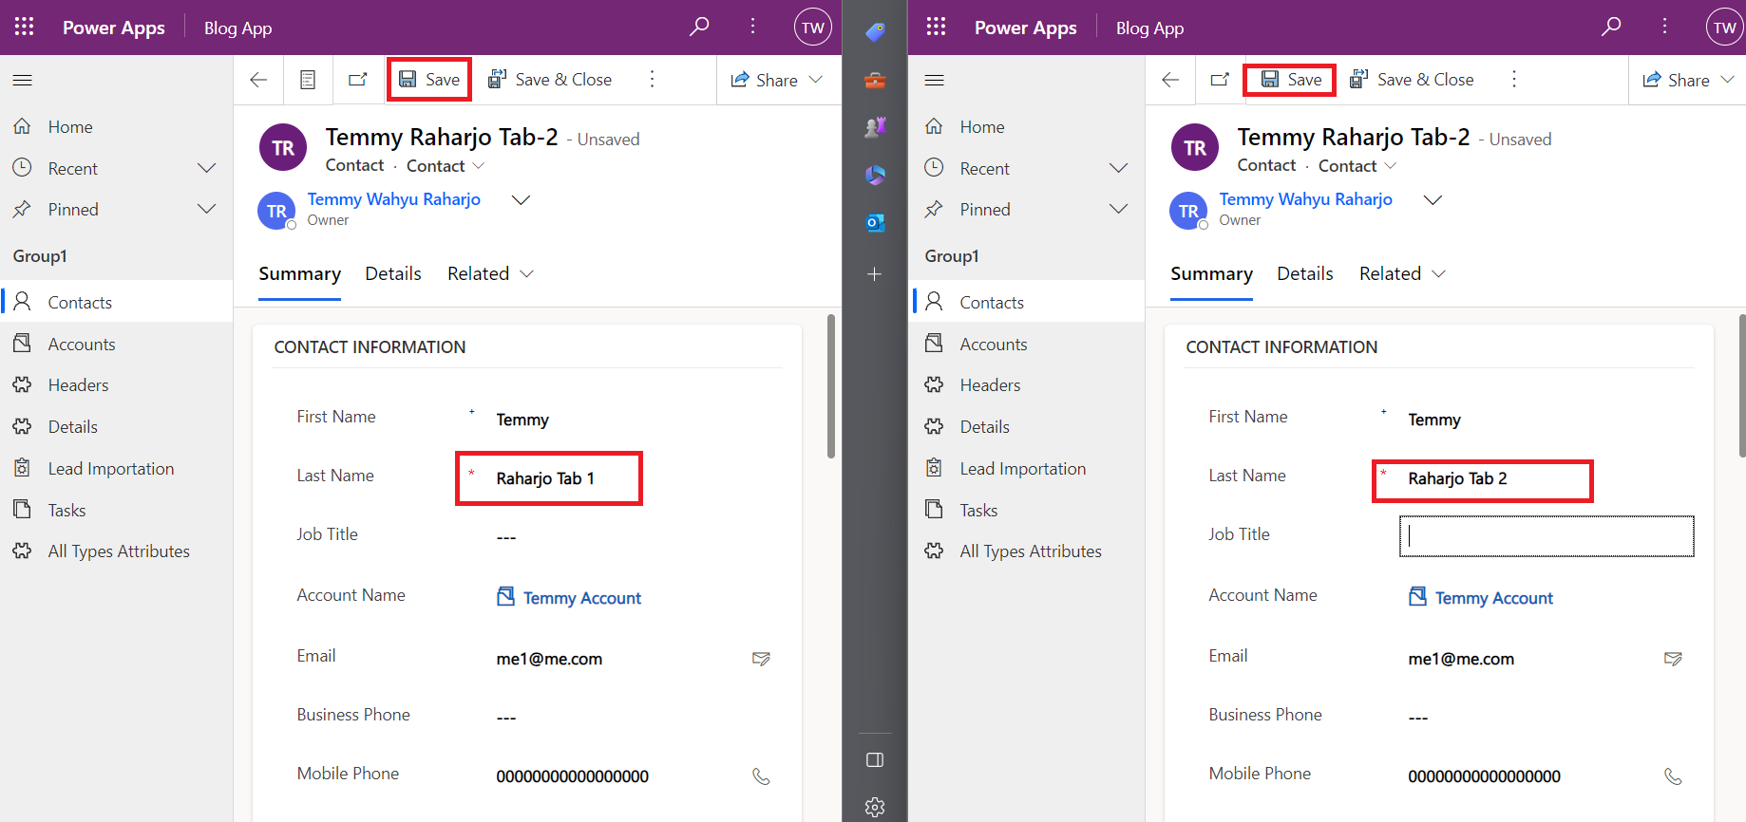Click form vertical scrollbar in left window
Viewport: 1746px width, 822px height.
point(831,386)
